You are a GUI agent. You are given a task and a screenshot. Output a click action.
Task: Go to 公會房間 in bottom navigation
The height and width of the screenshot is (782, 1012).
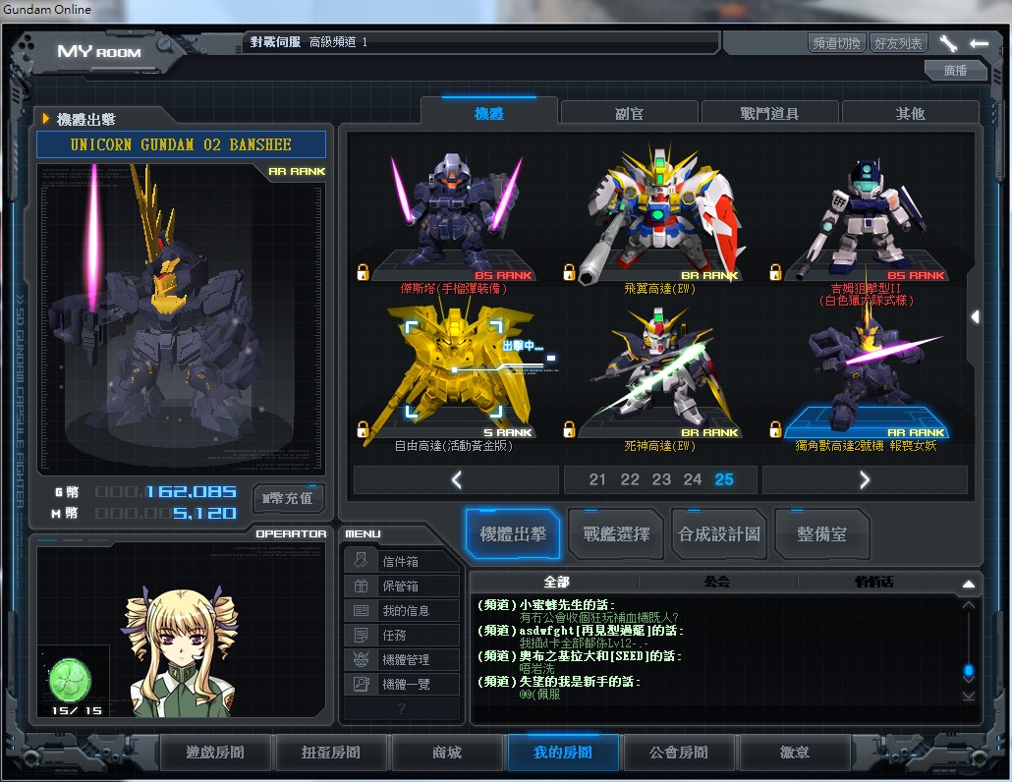(678, 753)
